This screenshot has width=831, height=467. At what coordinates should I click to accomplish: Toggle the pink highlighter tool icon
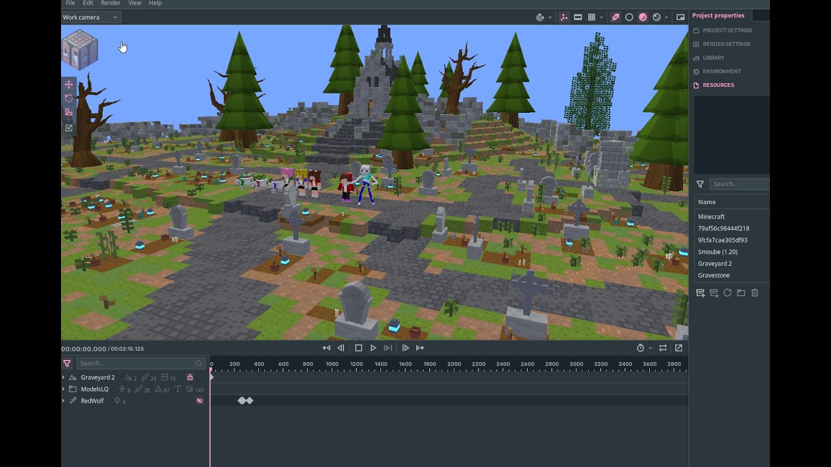[615, 18]
